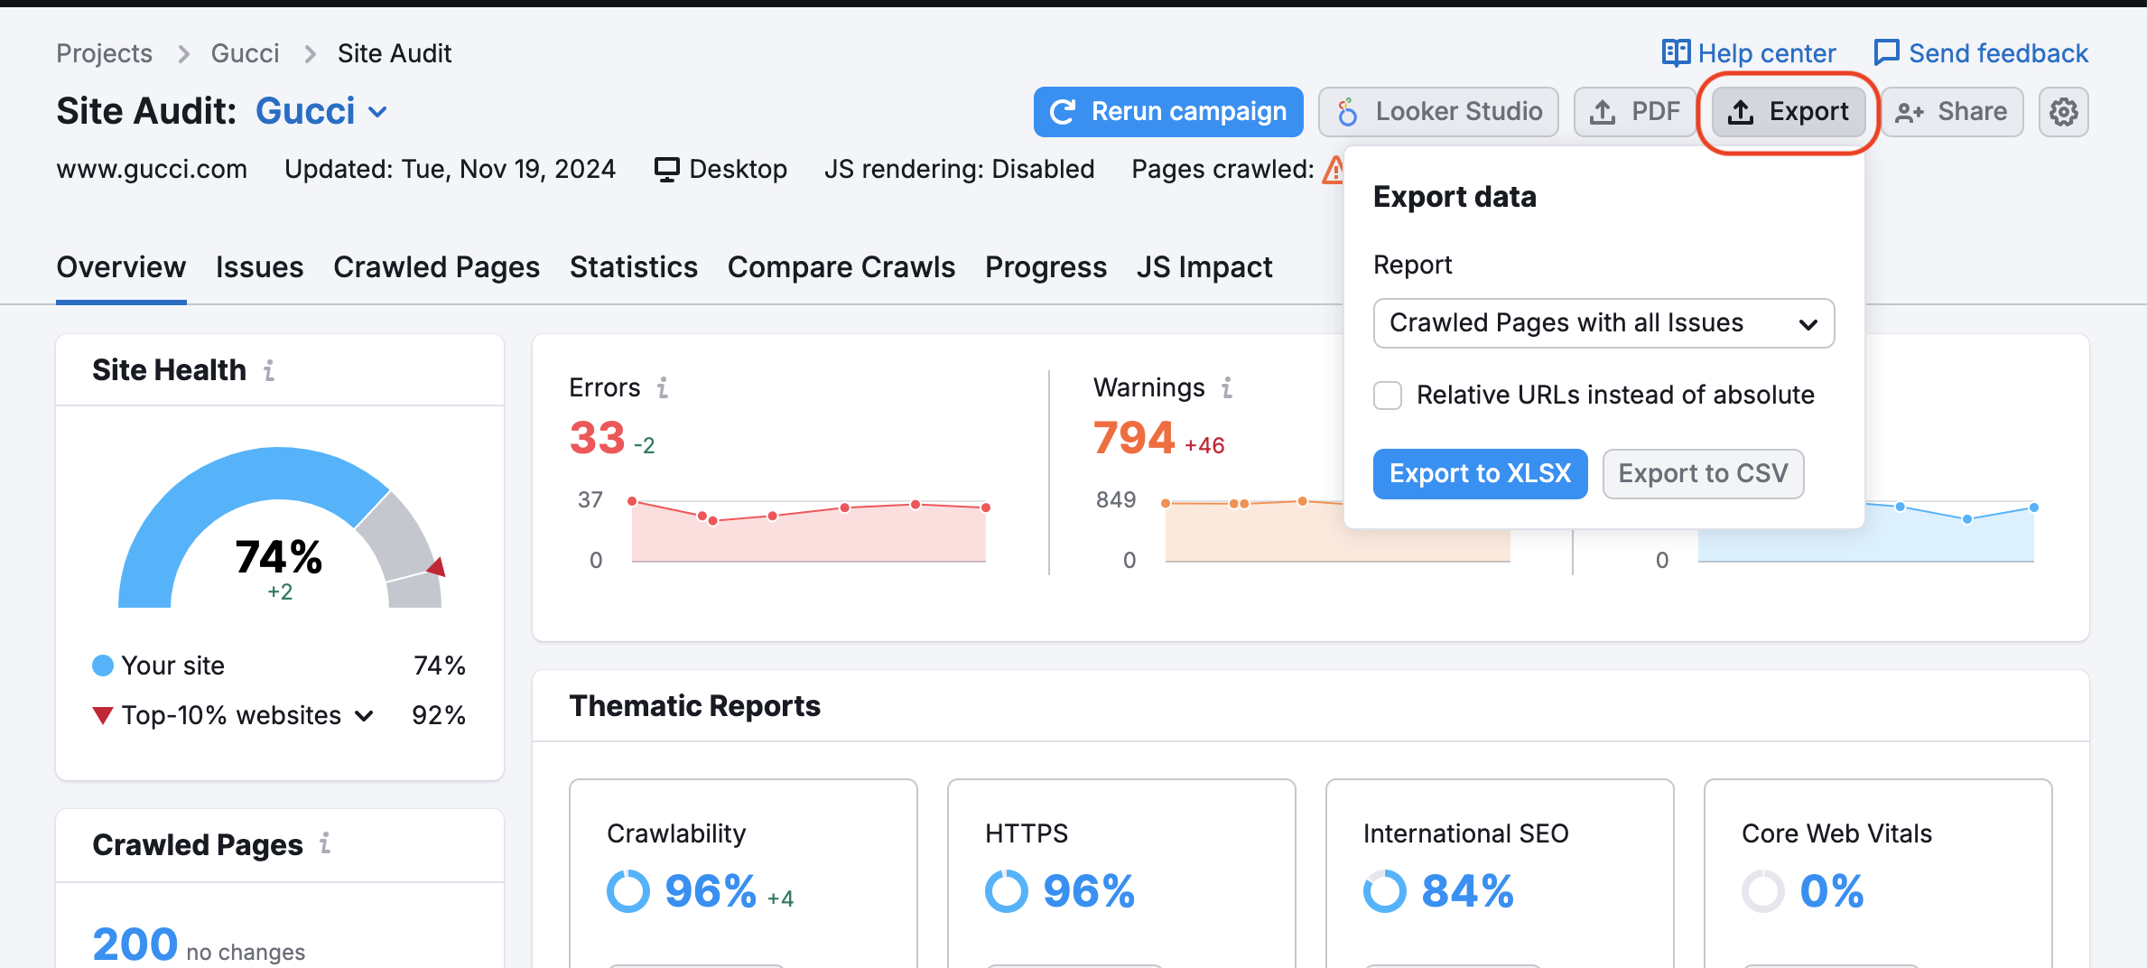The height and width of the screenshot is (968, 2147).
Task: Click International SEO 84% score
Action: point(1467,891)
